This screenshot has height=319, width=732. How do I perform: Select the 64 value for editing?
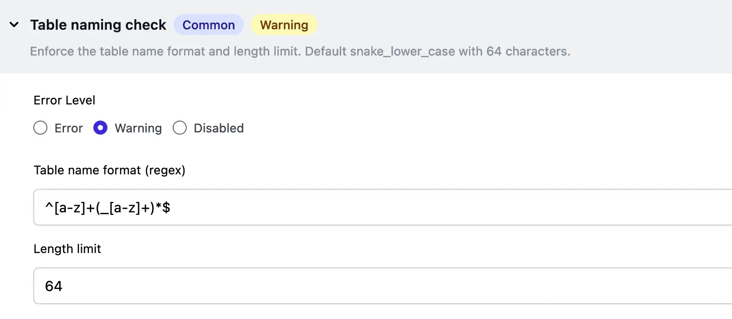[x=54, y=286]
